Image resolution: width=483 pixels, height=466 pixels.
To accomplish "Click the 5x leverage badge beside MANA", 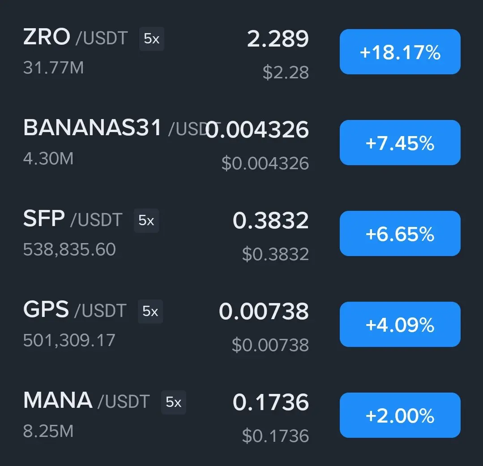I will click(x=173, y=402).
